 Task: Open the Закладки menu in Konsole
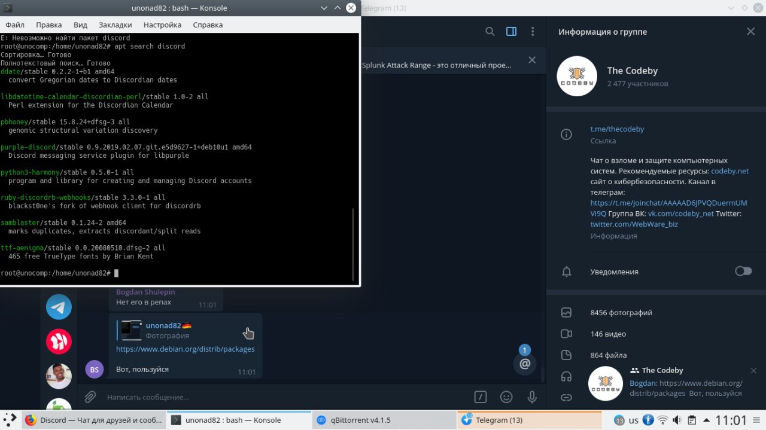tap(115, 25)
